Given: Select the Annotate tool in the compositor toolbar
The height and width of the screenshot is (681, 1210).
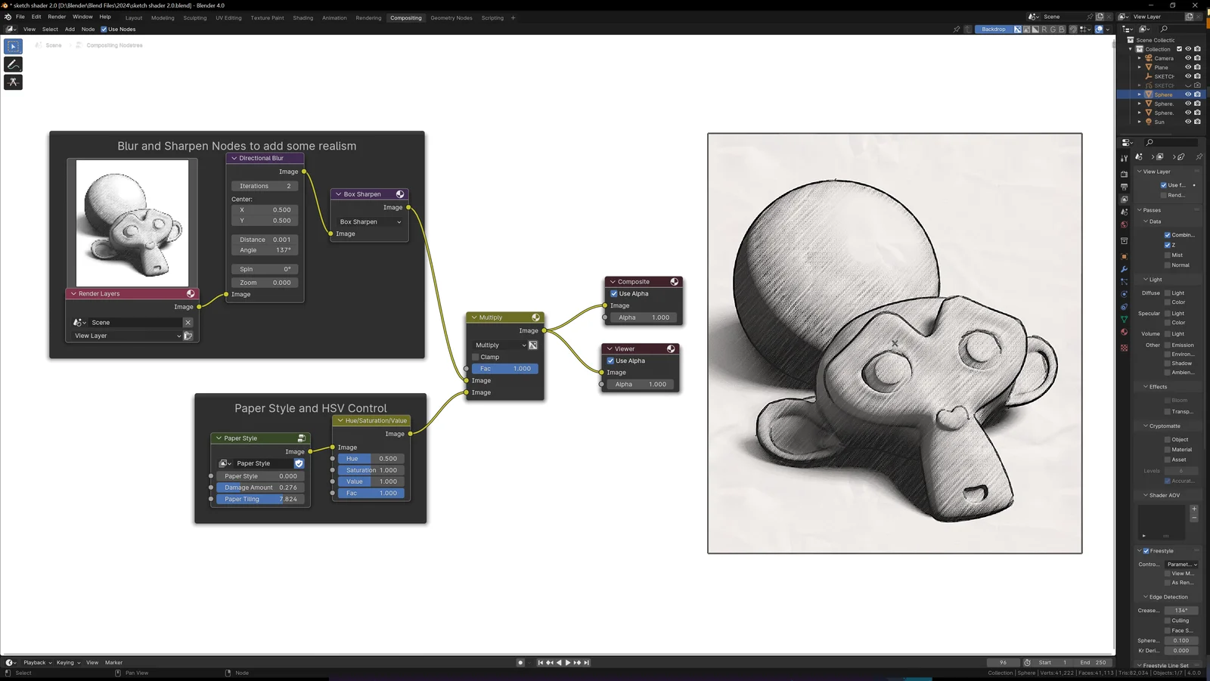Looking at the screenshot, I should 13,64.
